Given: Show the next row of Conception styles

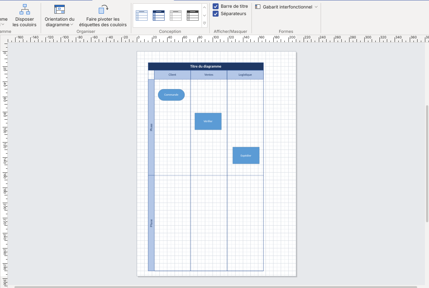Looking at the screenshot, I should pos(205,15).
